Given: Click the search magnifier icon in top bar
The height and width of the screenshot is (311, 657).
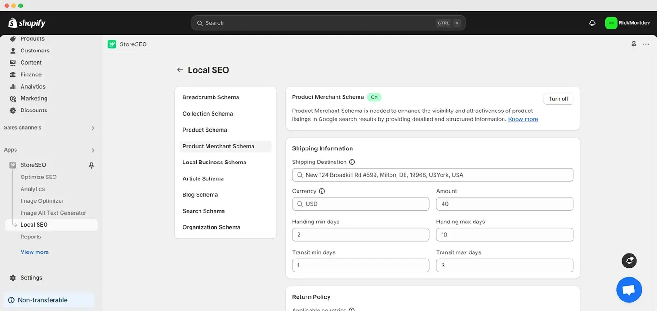Looking at the screenshot, I should 200,23.
